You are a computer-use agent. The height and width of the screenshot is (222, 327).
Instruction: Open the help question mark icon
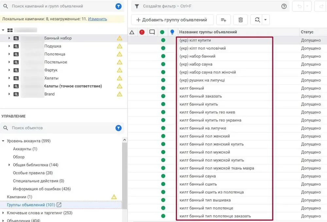tap(284, 6)
